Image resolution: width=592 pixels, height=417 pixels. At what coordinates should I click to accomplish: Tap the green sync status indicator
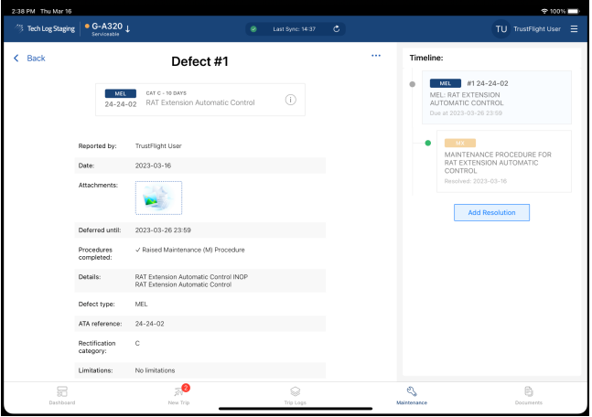tap(253, 29)
